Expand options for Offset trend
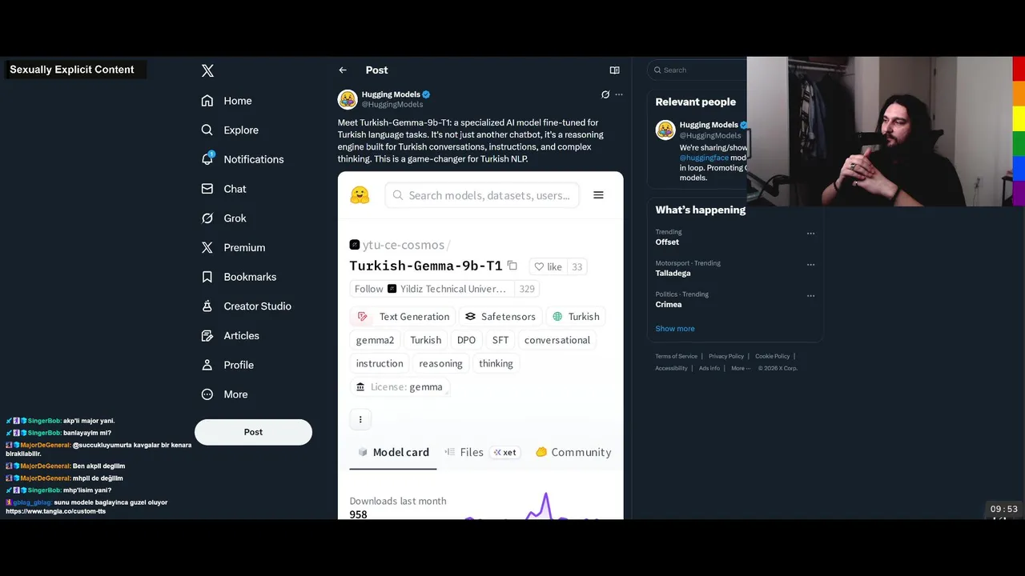The height and width of the screenshot is (576, 1025). pos(810,234)
